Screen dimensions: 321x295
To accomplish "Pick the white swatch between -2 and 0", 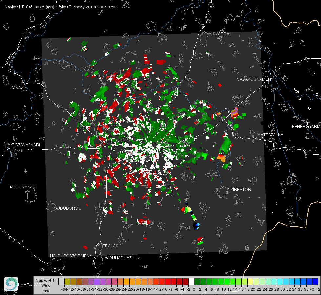I will pyautogui.click(x=191, y=282).
